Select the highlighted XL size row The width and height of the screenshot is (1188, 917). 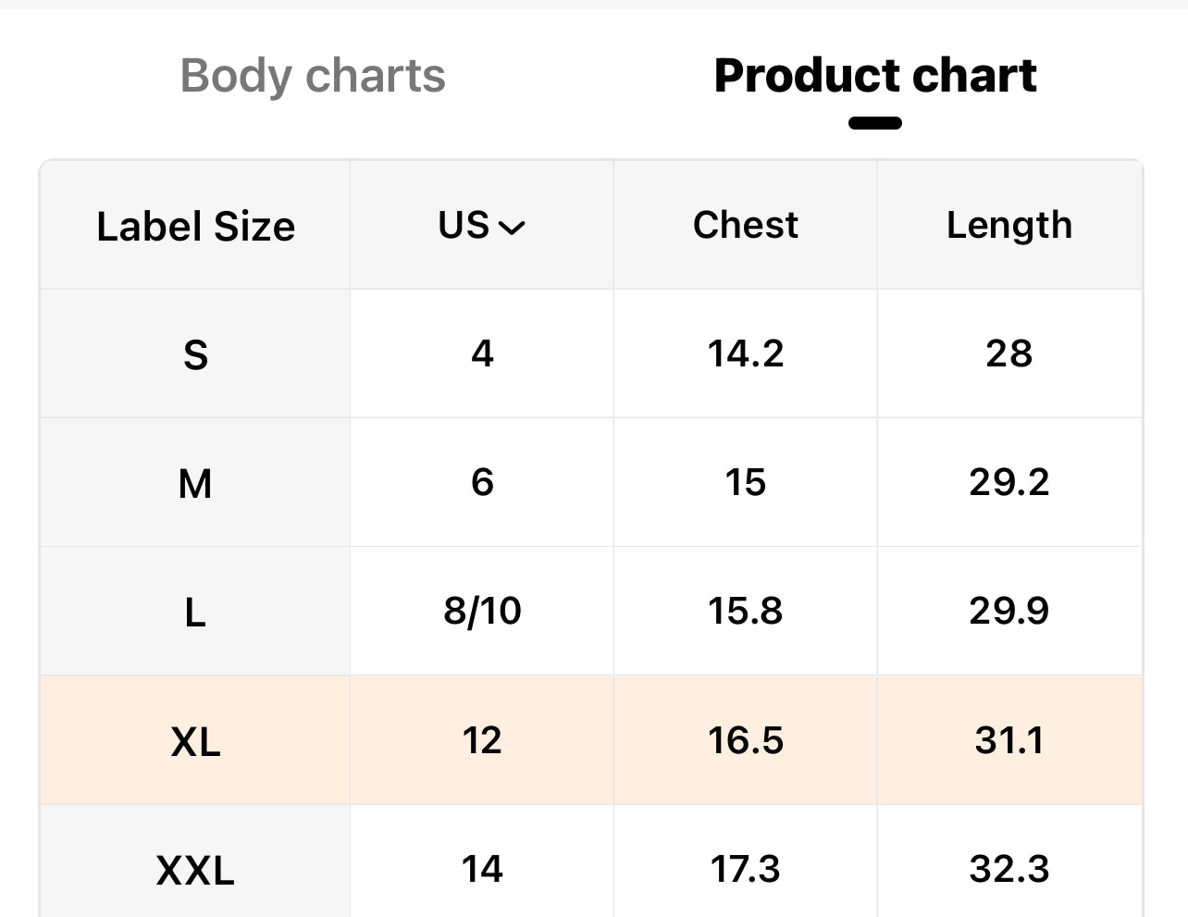point(195,741)
